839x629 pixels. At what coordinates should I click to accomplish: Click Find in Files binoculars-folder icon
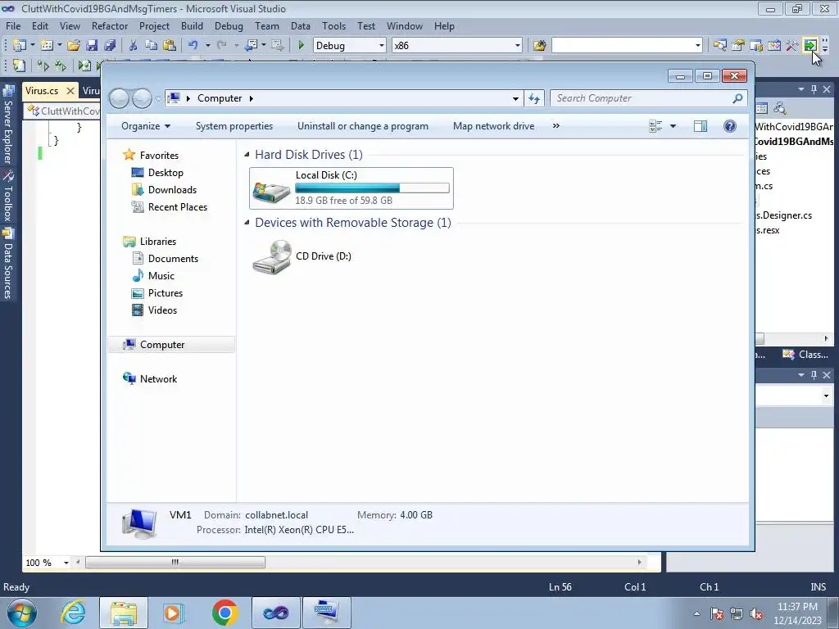click(539, 46)
